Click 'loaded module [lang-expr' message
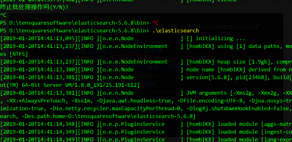Image resolution: width=292 pixels, height=142 pixels. click(255, 140)
